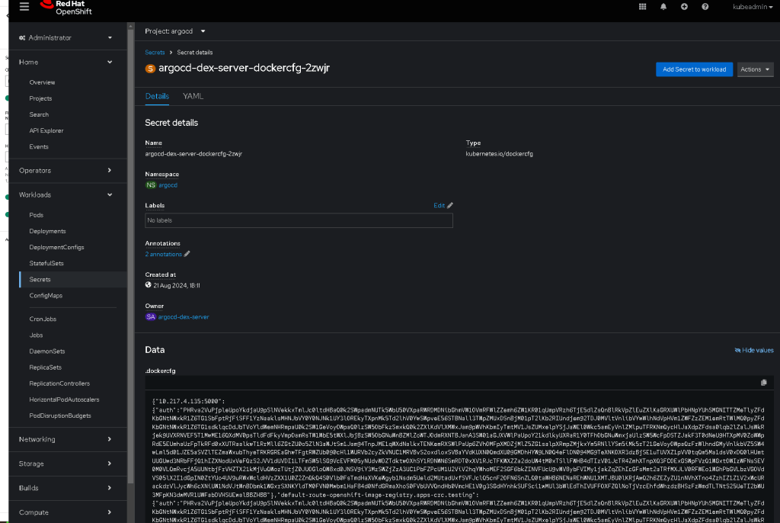The image size is (780, 523).
Task: Click the No labels field
Action: point(299,220)
